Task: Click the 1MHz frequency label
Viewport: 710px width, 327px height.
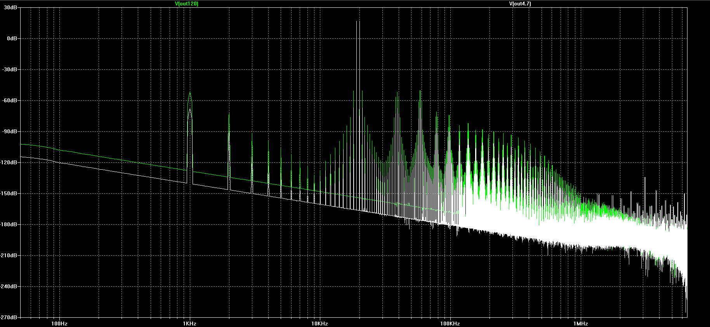Action: pyautogui.click(x=580, y=324)
